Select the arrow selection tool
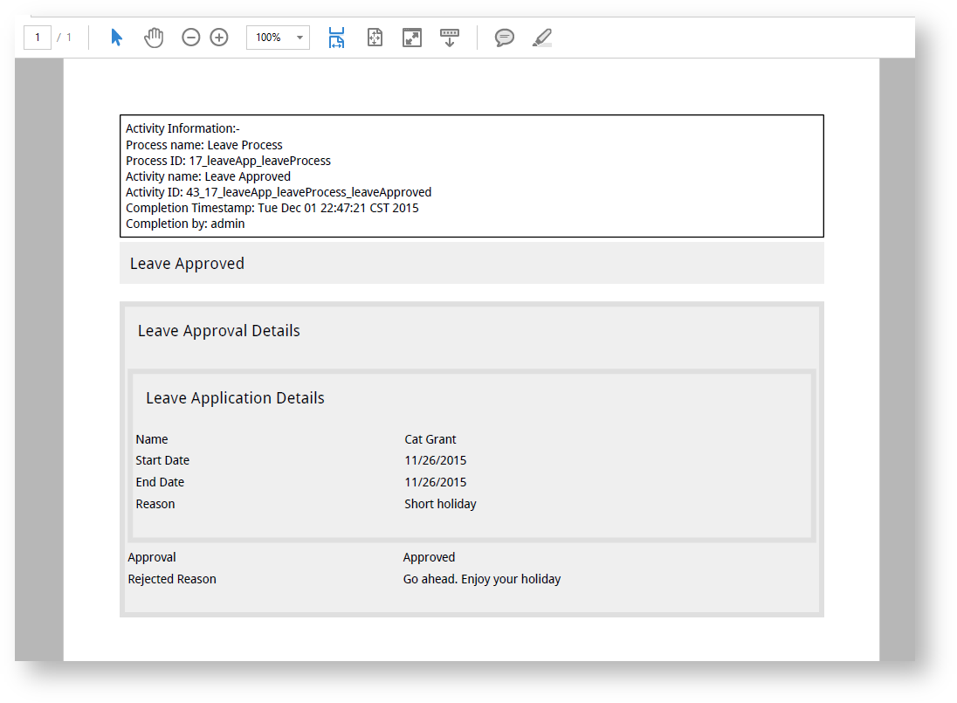This screenshot has height=703, width=957. pos(117,38)
